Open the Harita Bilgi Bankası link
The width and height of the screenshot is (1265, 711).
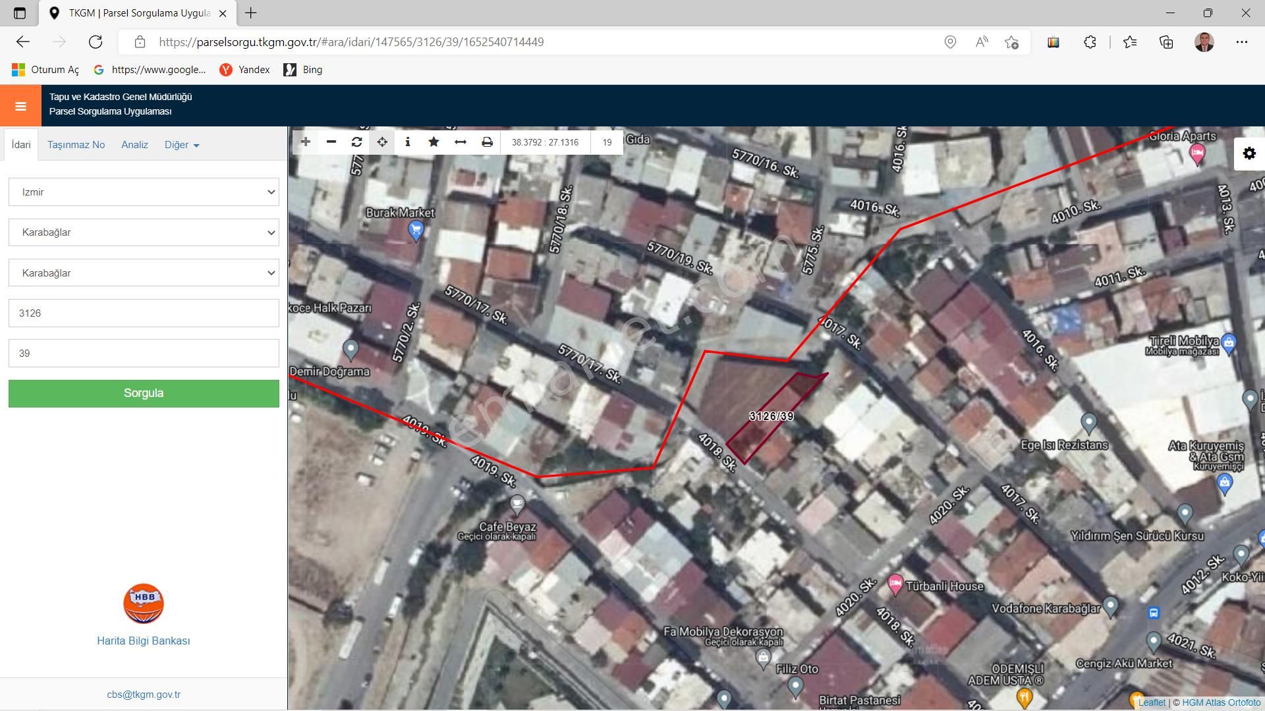click(x=144, y=641)
